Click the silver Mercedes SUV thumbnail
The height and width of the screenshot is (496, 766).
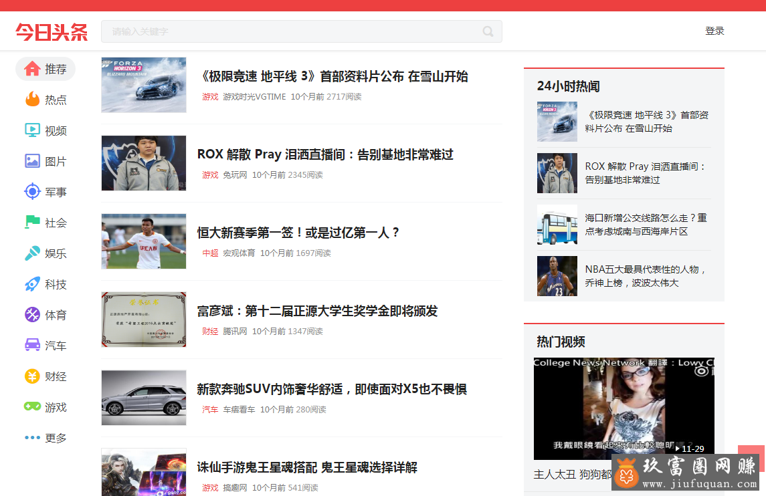(144, 397)
